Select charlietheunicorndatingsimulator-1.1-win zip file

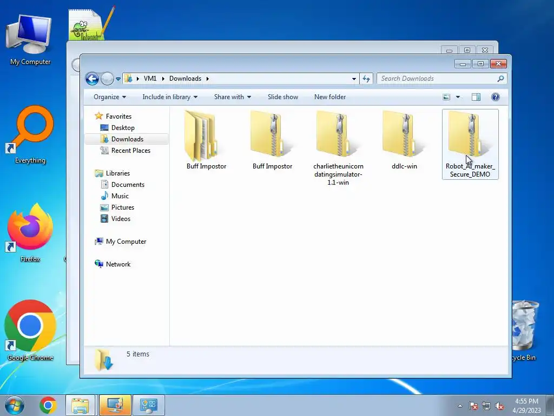click(338, 148)
